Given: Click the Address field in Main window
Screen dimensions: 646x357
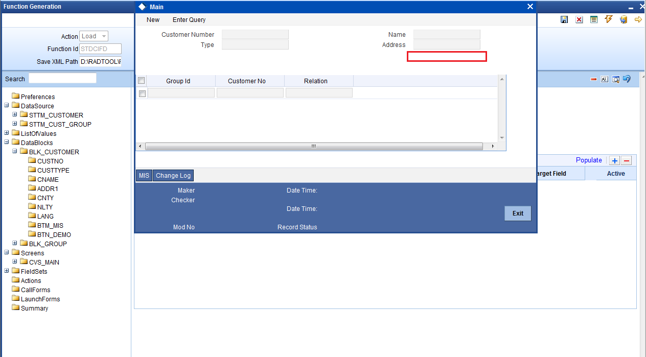Looking at the screenshot, I should pos(447,45).
